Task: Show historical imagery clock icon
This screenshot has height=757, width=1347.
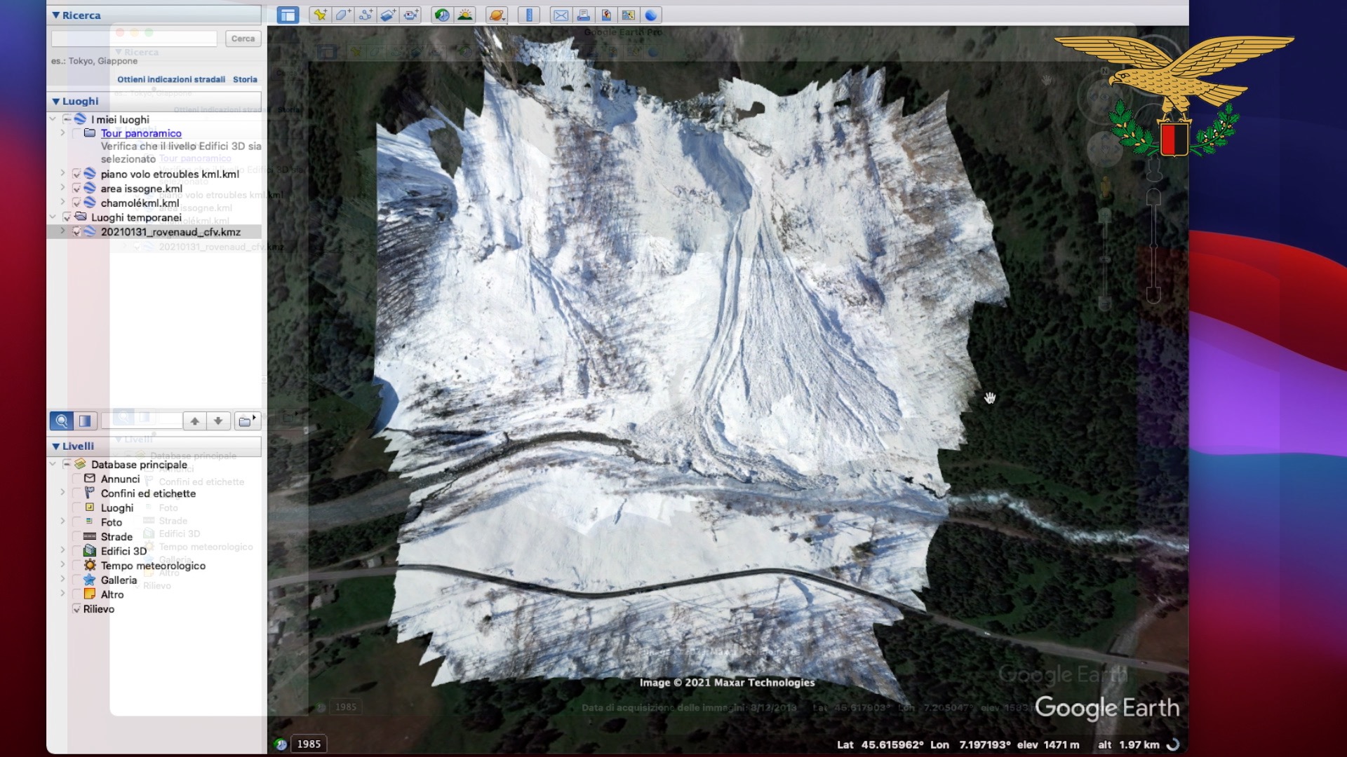Action: point(442,15)
